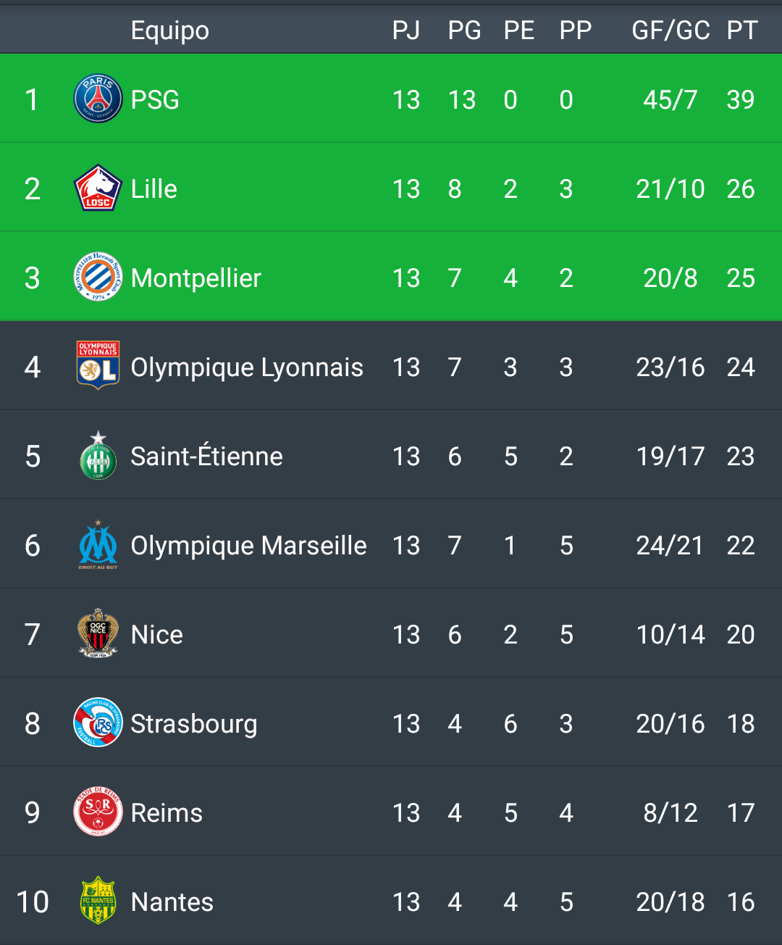The image size is (782, 945).
Task: Click Strasbourg's 18 points value
Action: (741, 723)
